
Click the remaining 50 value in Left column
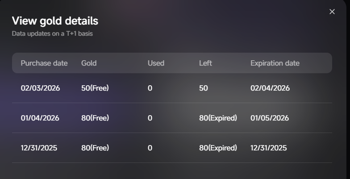tap(204, 88)
